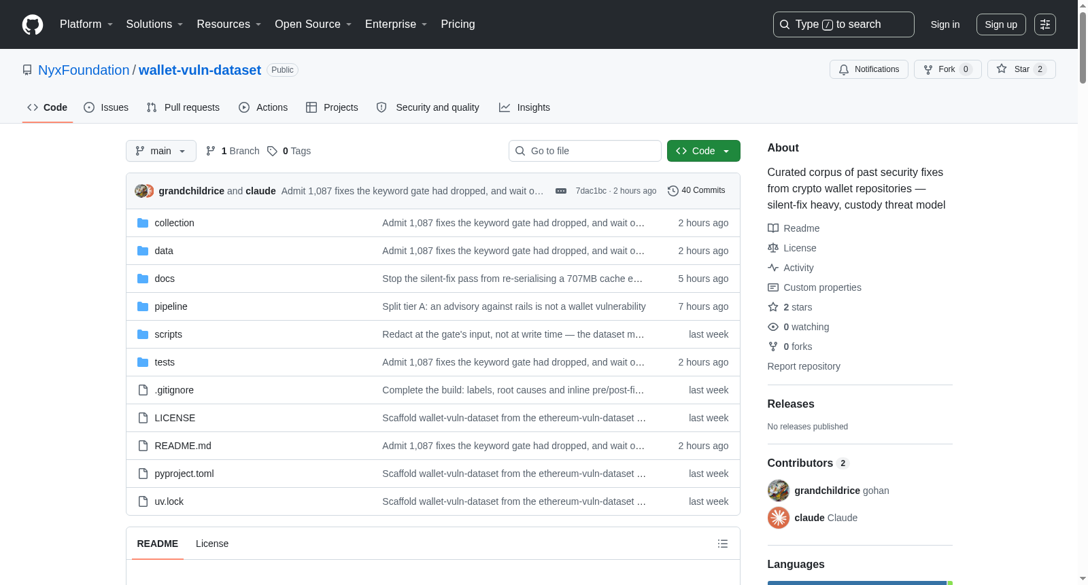The height and width of the screenshot is (585, 1088).
Task: Click docs commit message about 707MB cache
Action: [x=512, y=279]
